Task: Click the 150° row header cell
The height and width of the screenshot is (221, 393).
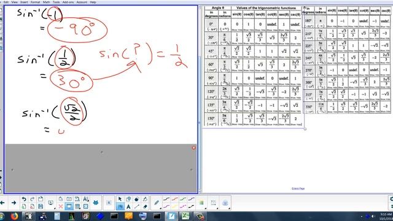Action: pos(211,120)
